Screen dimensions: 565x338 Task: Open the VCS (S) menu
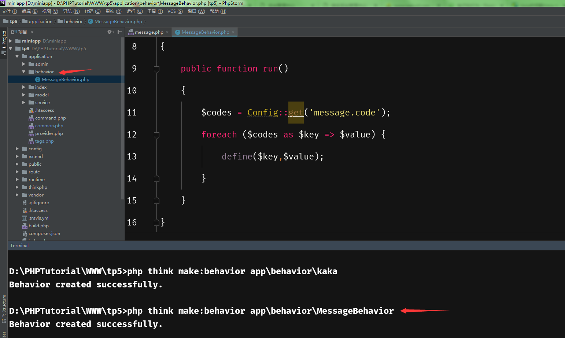tap(175, 11)
